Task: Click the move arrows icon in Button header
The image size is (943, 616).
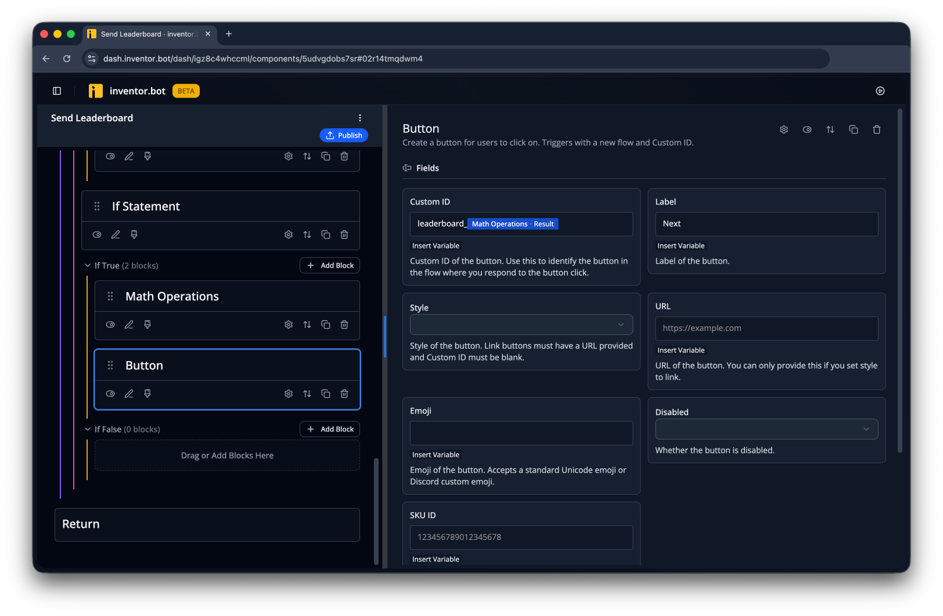Action: pyautogui.click(x=830, y=129)
